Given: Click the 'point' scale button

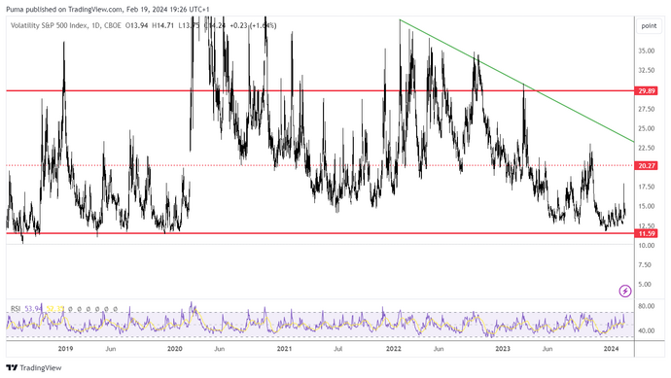Looking at the screenshot, I should tap(649, 26).
